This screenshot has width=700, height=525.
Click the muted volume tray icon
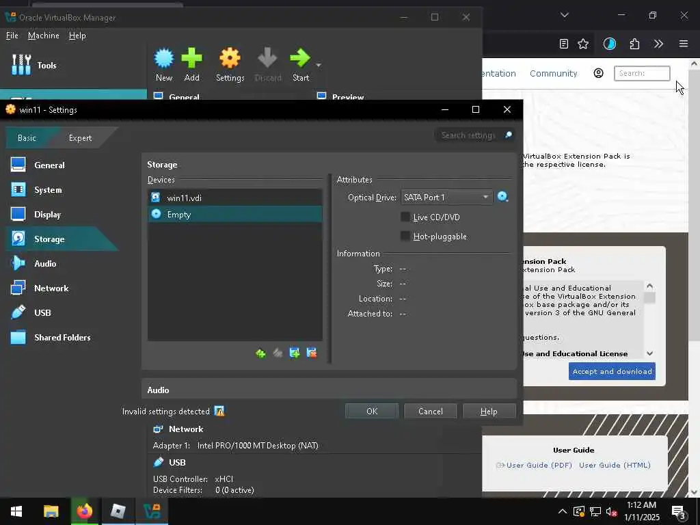coord(611,511)
